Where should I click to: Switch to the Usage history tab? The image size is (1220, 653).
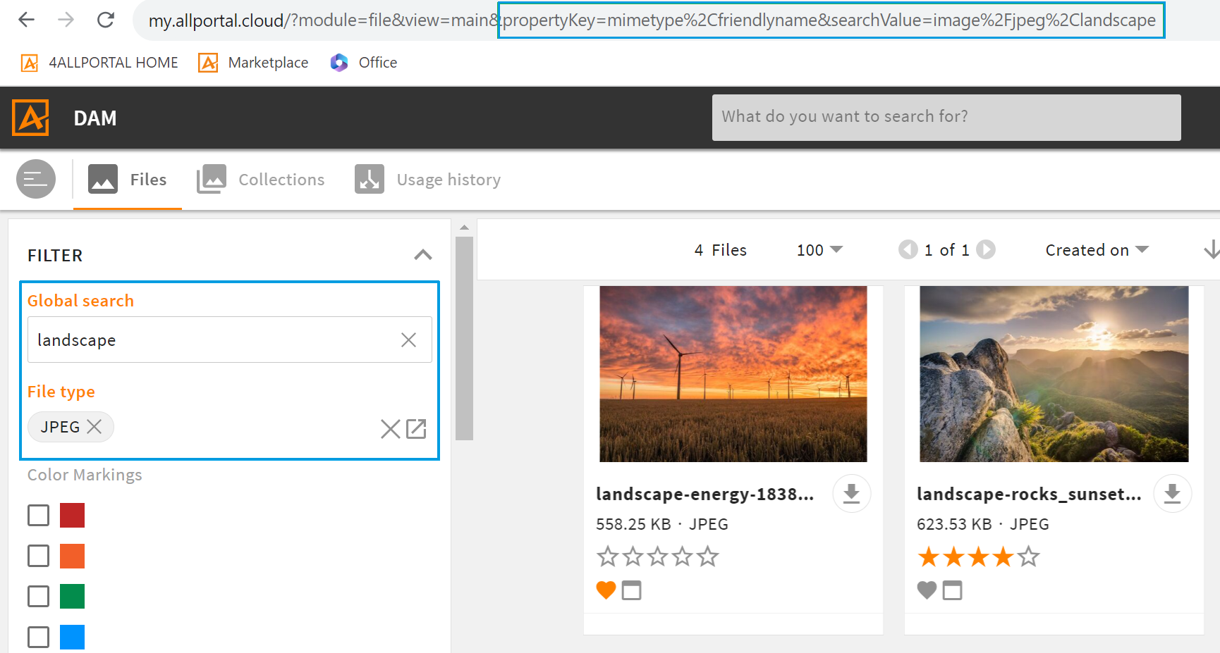click(x=427, y=180)
